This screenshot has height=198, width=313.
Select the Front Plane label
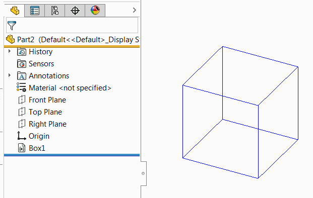[47, 100]
